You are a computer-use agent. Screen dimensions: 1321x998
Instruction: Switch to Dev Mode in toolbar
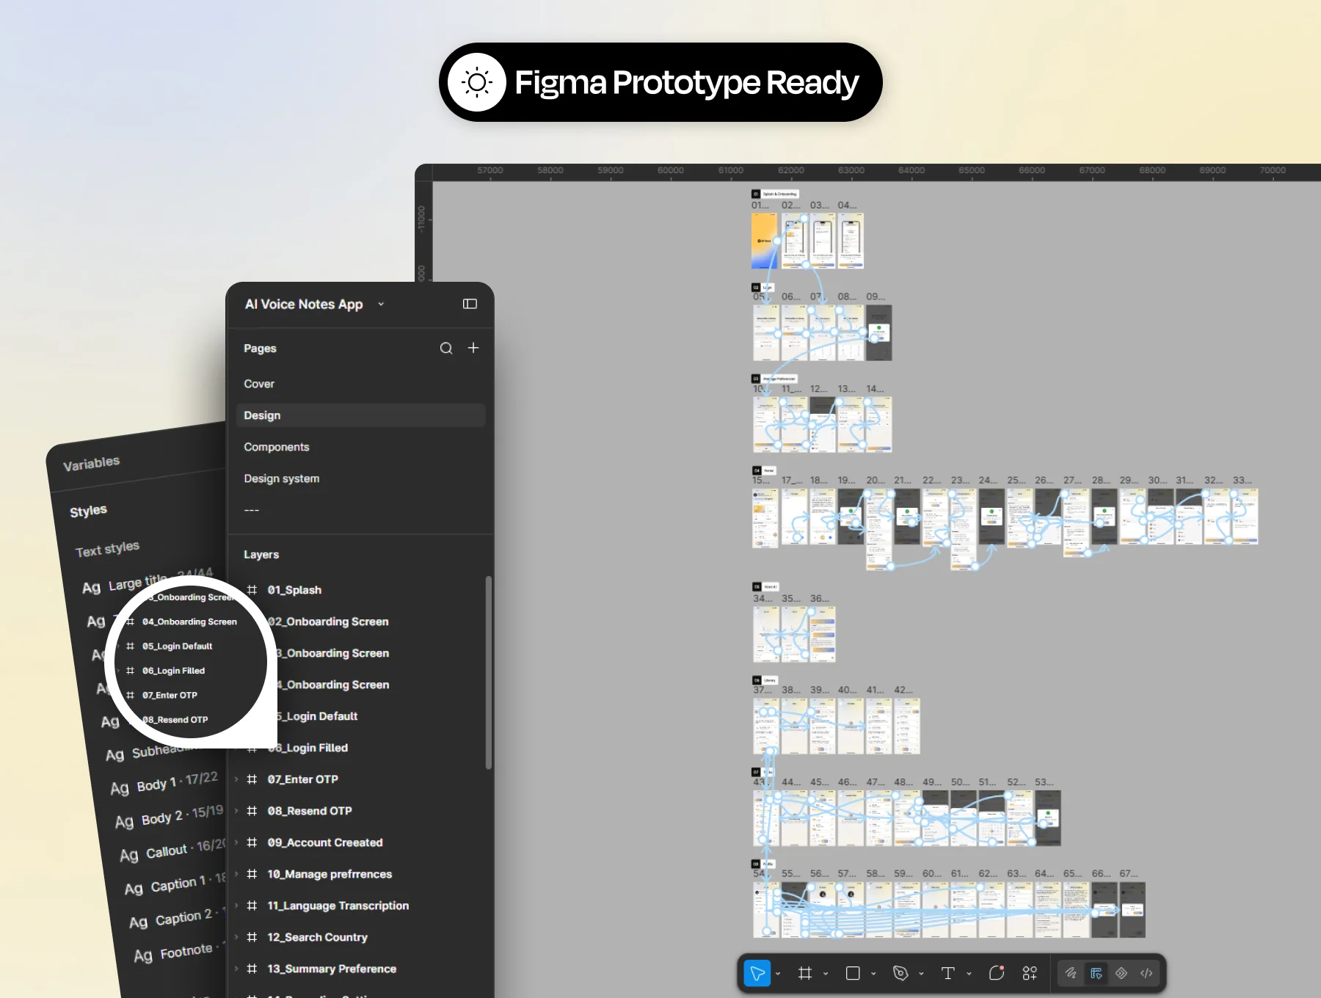(x=1146, y=973)
